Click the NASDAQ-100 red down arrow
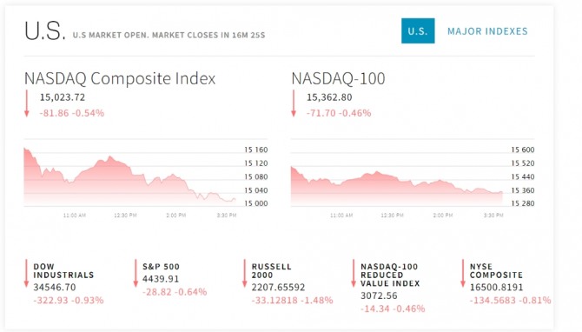Viewport: 582px width, 332px height. pyautogui.click(x=294, y=103)
